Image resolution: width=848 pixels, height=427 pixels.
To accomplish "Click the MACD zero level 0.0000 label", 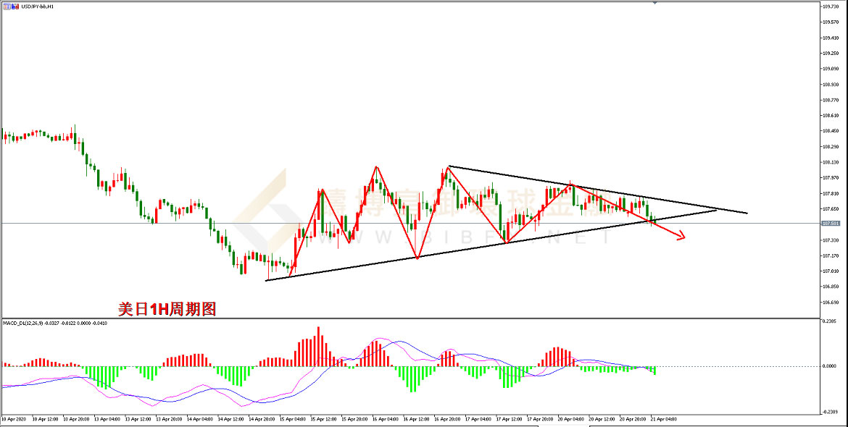I will coord(829,366).
